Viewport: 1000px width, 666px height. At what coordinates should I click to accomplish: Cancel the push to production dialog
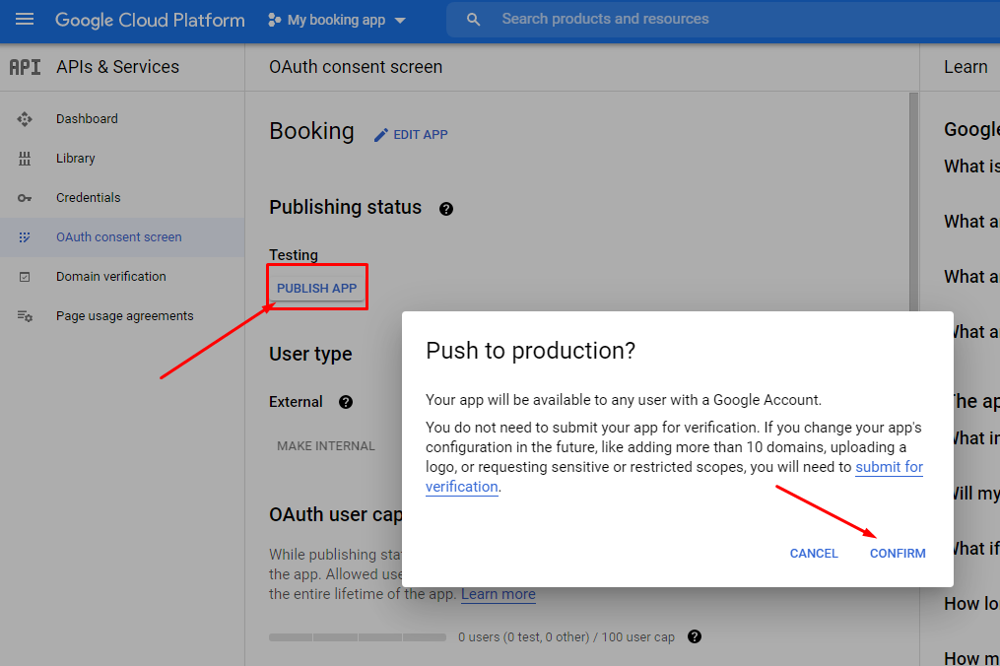click(814, 554)
